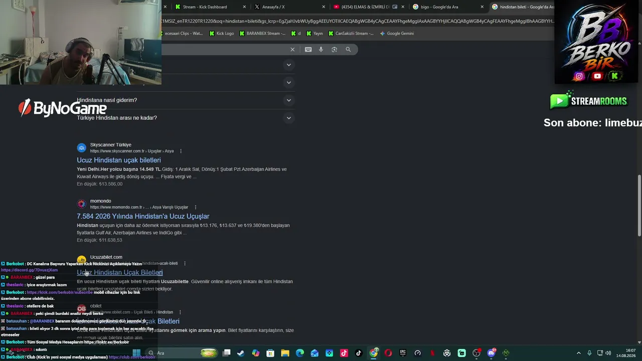Screen dimensions: 642x361
Task: Open the taskbar clock and date
Action: click(627, 353)
